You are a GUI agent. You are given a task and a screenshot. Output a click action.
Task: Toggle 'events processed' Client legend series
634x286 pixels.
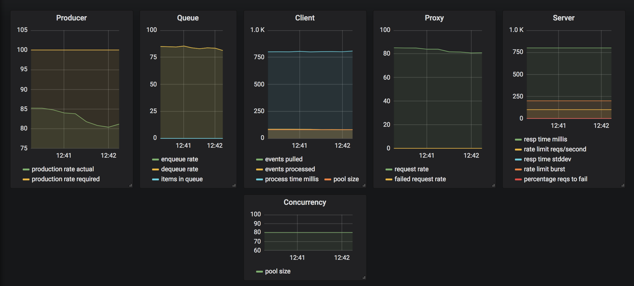tap(290, 169)
